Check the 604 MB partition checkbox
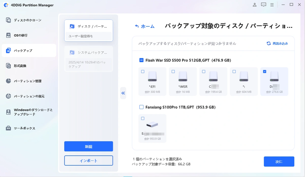The height and width of the screenshot is (177, 305). pyautogui.click(x=234, y=72)
